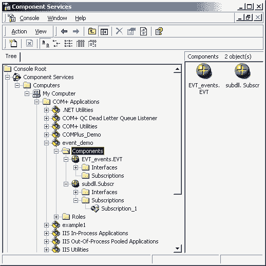This screenshot has width=266, height=266.
Task: Collapse the My Computer node
Action: click(x=27, y=93)
